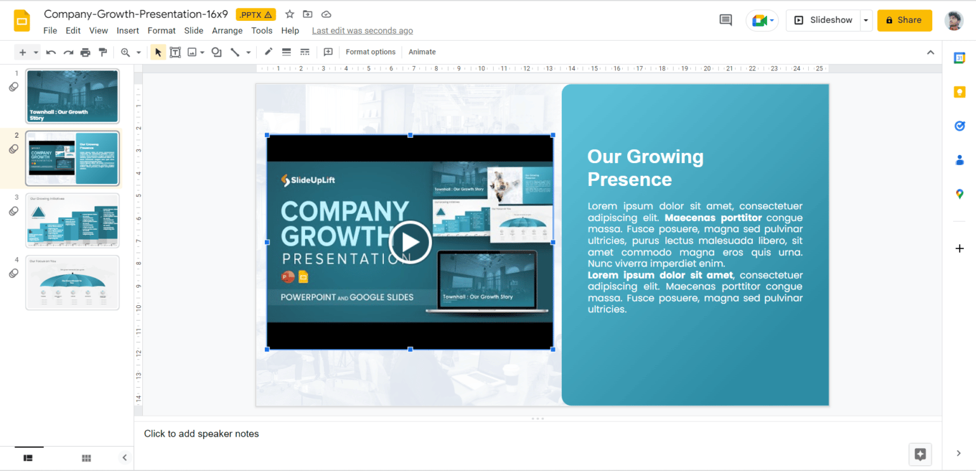Switch to grid view of slides
This screenshot has width=976, height=471.
point(86,458)
